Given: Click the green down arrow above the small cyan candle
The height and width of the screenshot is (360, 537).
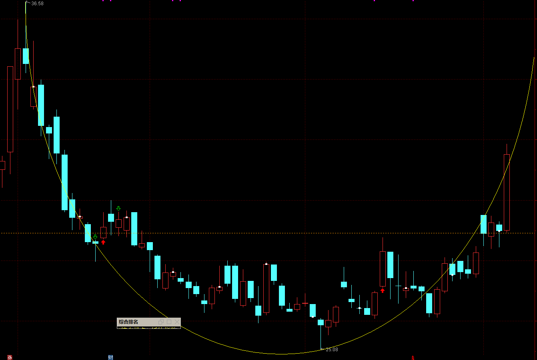Looking at the screenshot, I should (95, 237).
